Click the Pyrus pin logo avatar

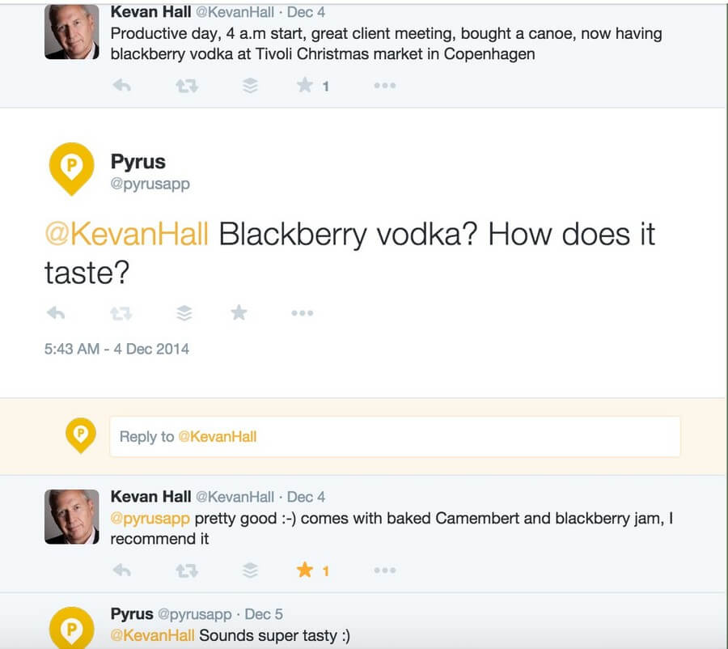coord(71,169)
